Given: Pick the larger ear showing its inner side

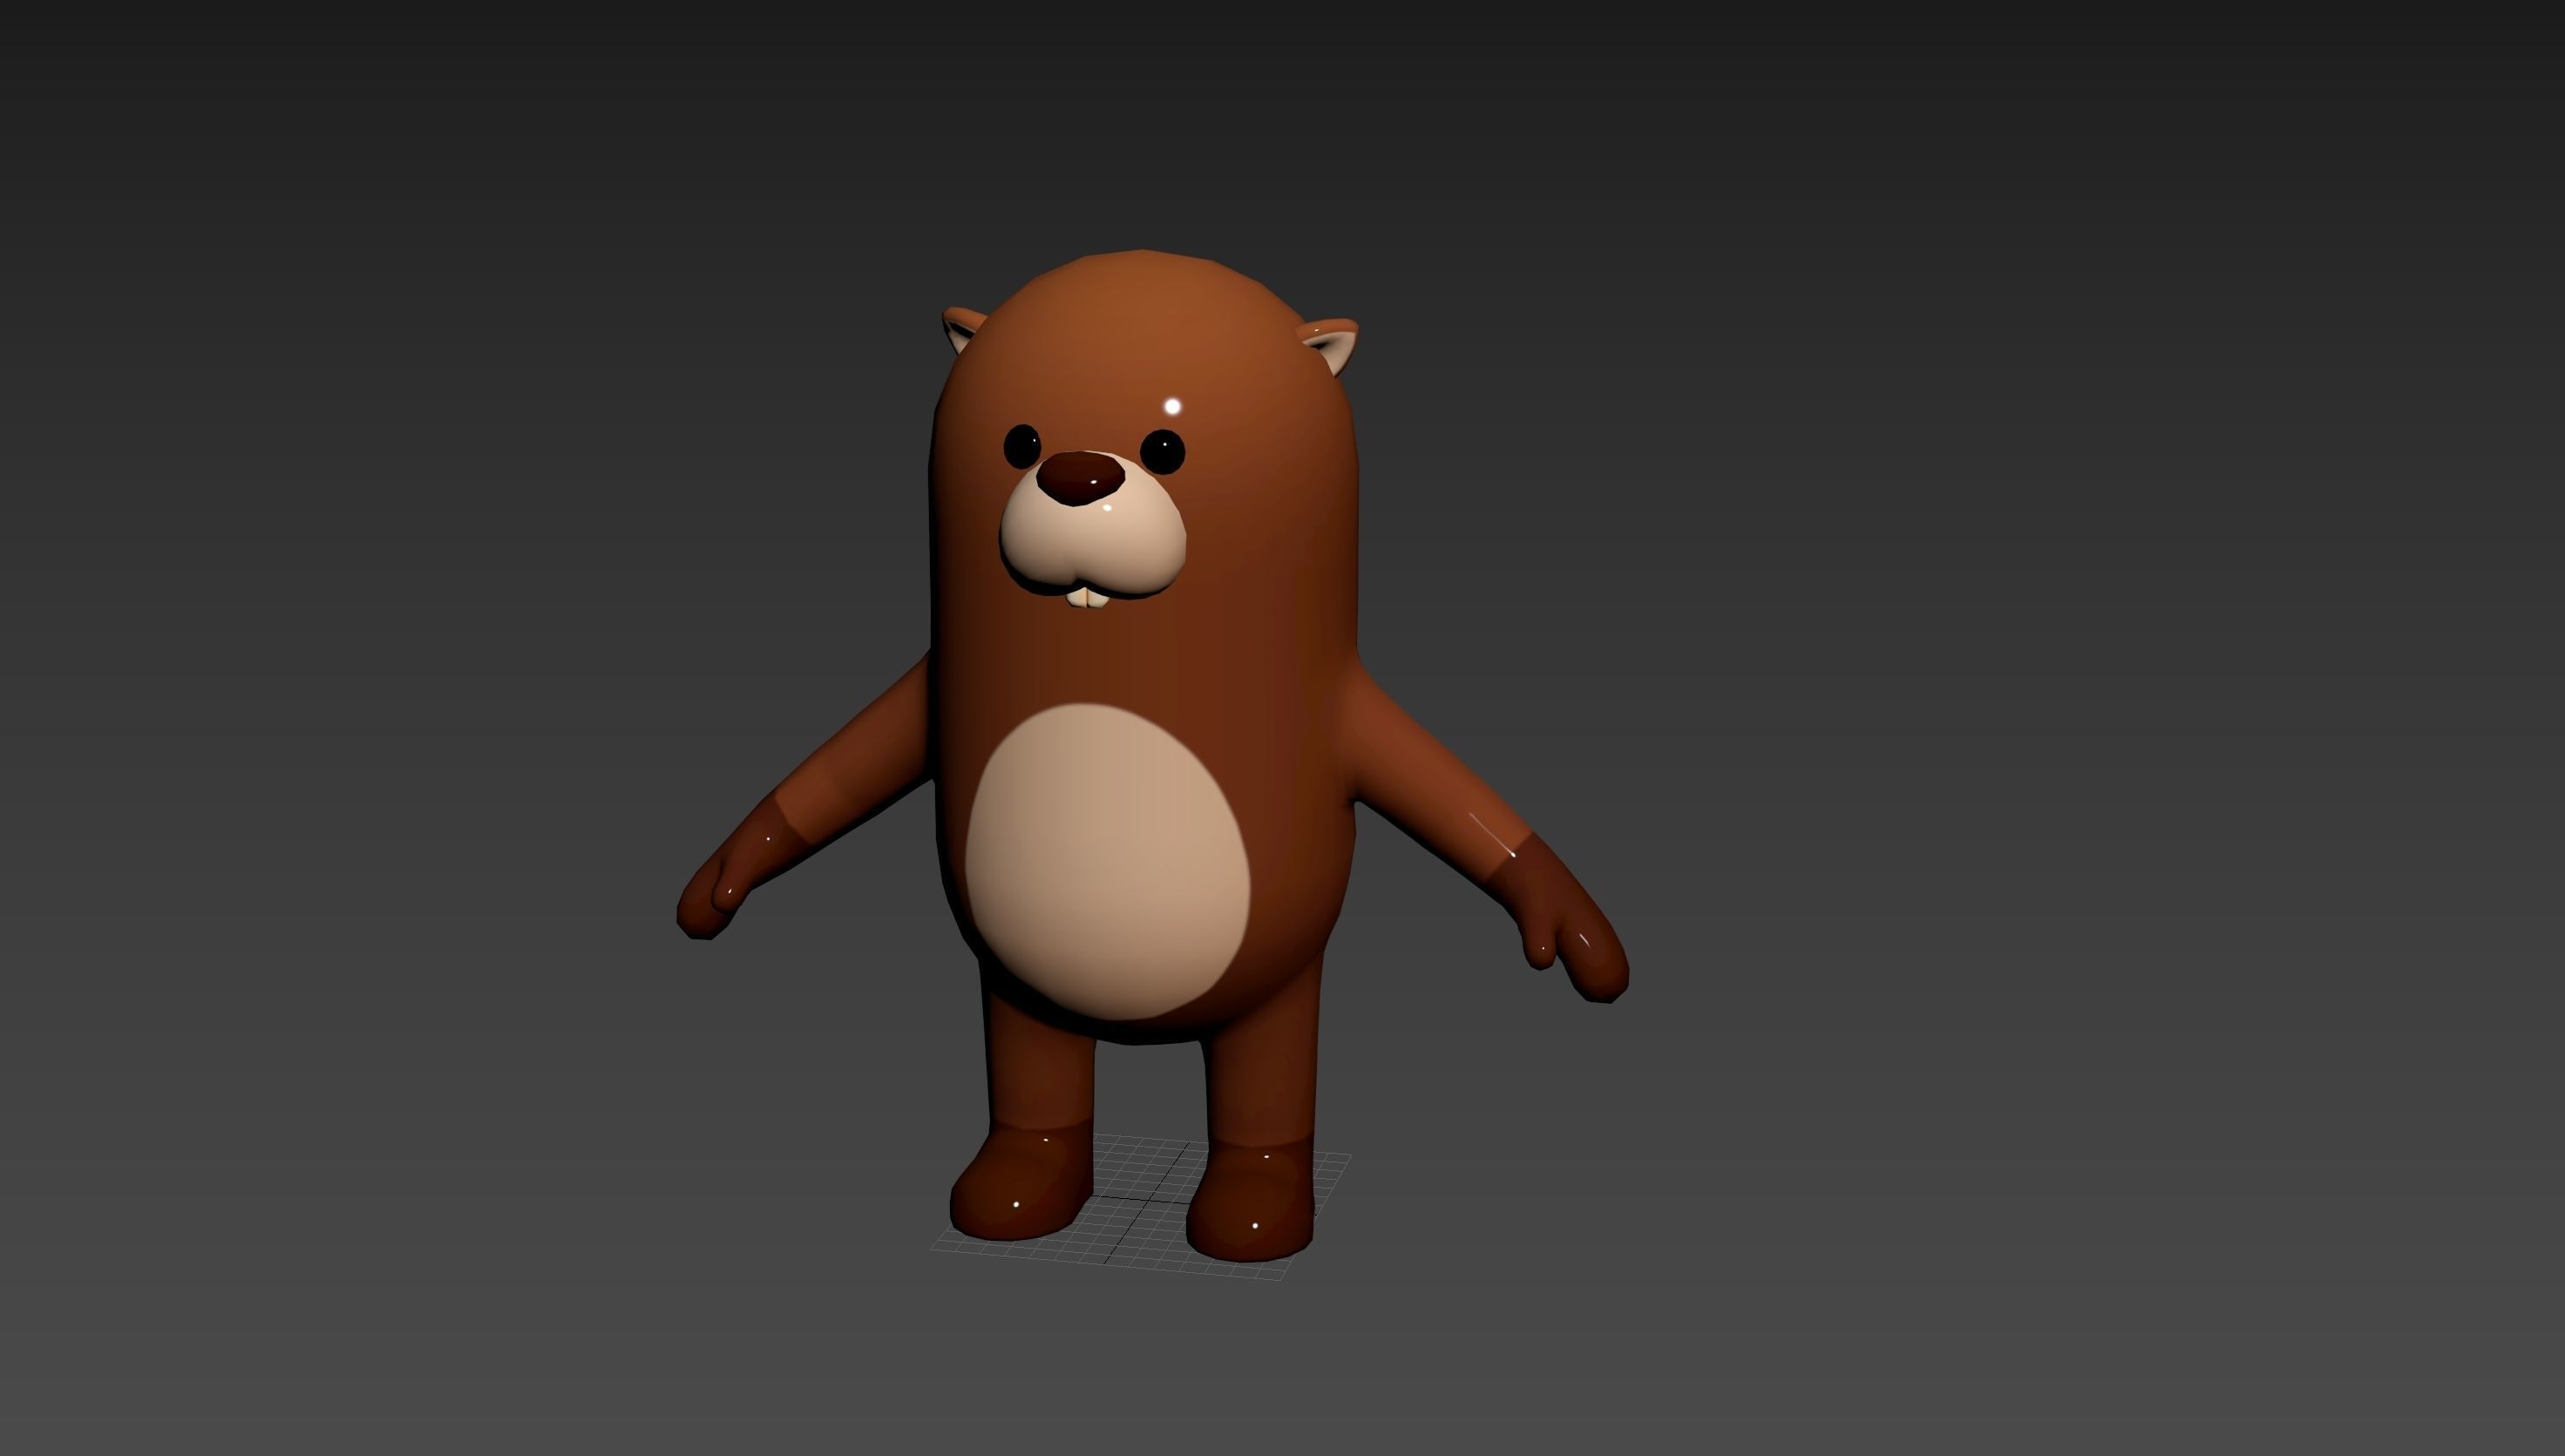Looking at the screenshot, I should (x=1331, y=345).
